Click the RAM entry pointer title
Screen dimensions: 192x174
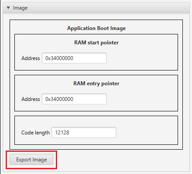tap(96, 84)
